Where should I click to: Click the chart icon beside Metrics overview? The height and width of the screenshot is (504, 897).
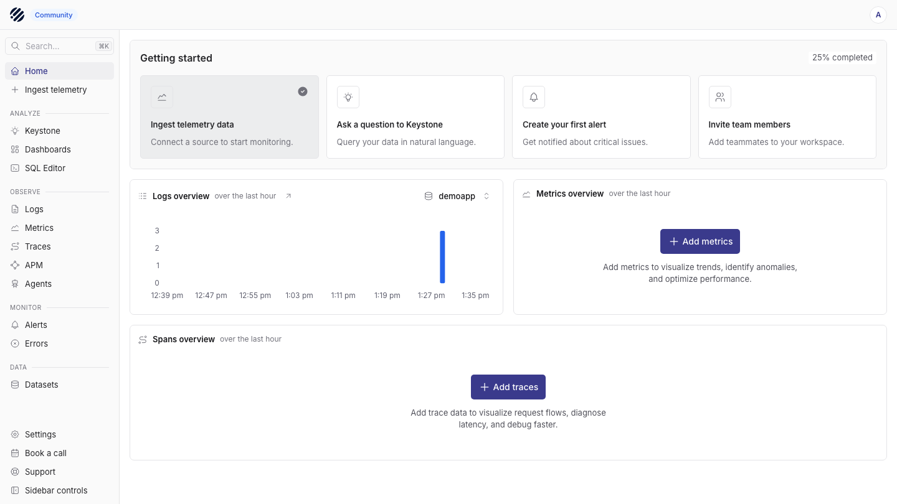[x=526, y=194]
